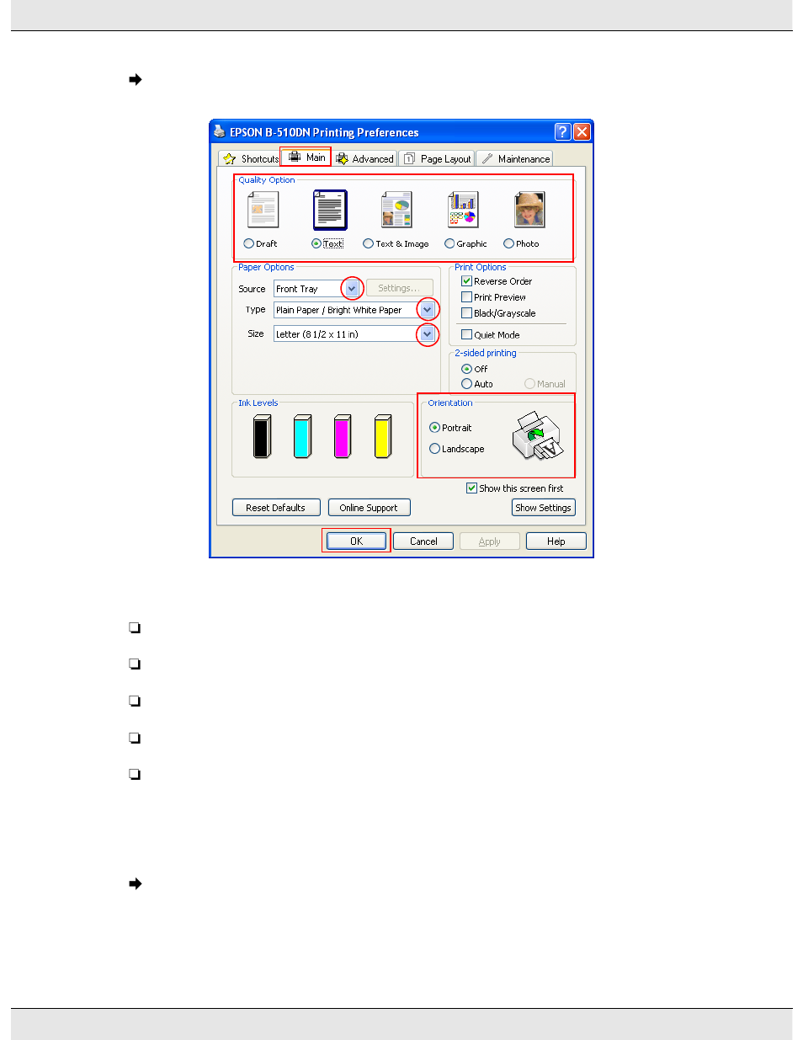The height and width of the screenshot is (1040, 803).
Task: Select the Graphic radio button
Action: click(x=449, y=243)
